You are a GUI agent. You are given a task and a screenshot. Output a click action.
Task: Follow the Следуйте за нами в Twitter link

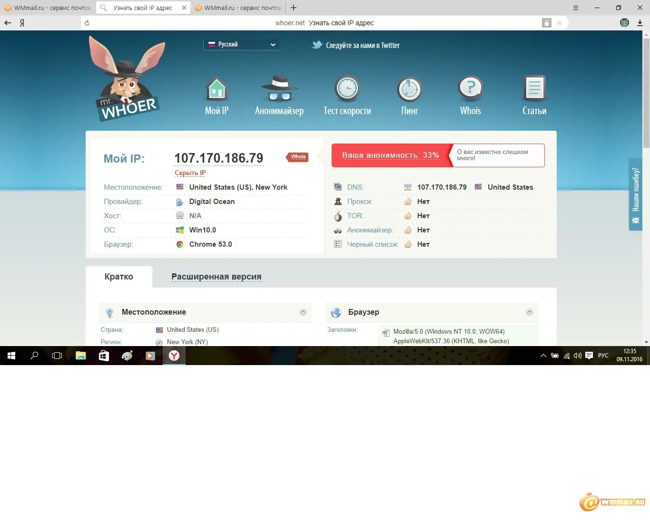coord(363,45)
